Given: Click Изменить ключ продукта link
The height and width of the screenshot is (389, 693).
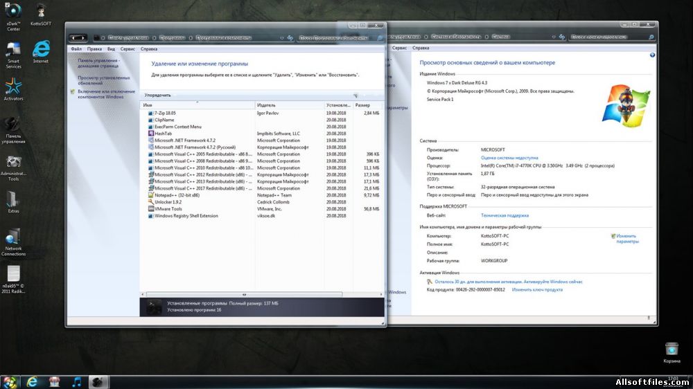Looking at the screenshot, I should pyautogui.click(x=537, y=289).
